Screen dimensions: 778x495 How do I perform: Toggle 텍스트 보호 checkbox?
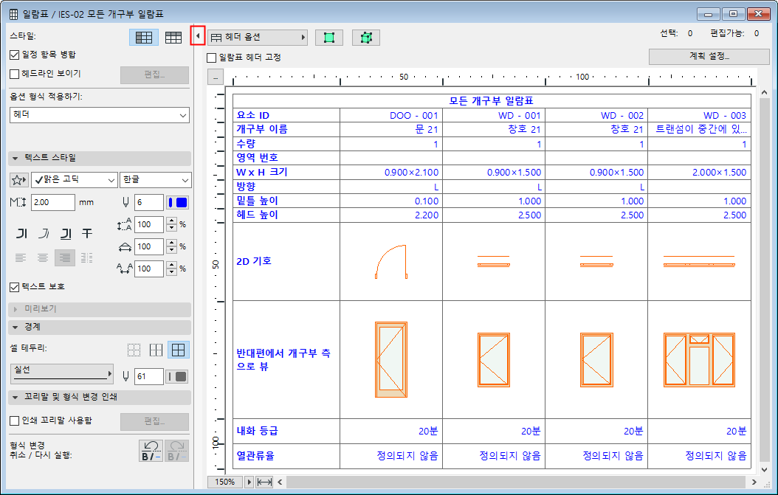[x=14, y=287]
